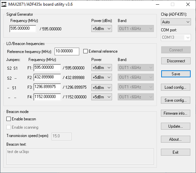Click the Beacon mode label
The height and width of the screenshot is (173, 196).
point(17,112)
